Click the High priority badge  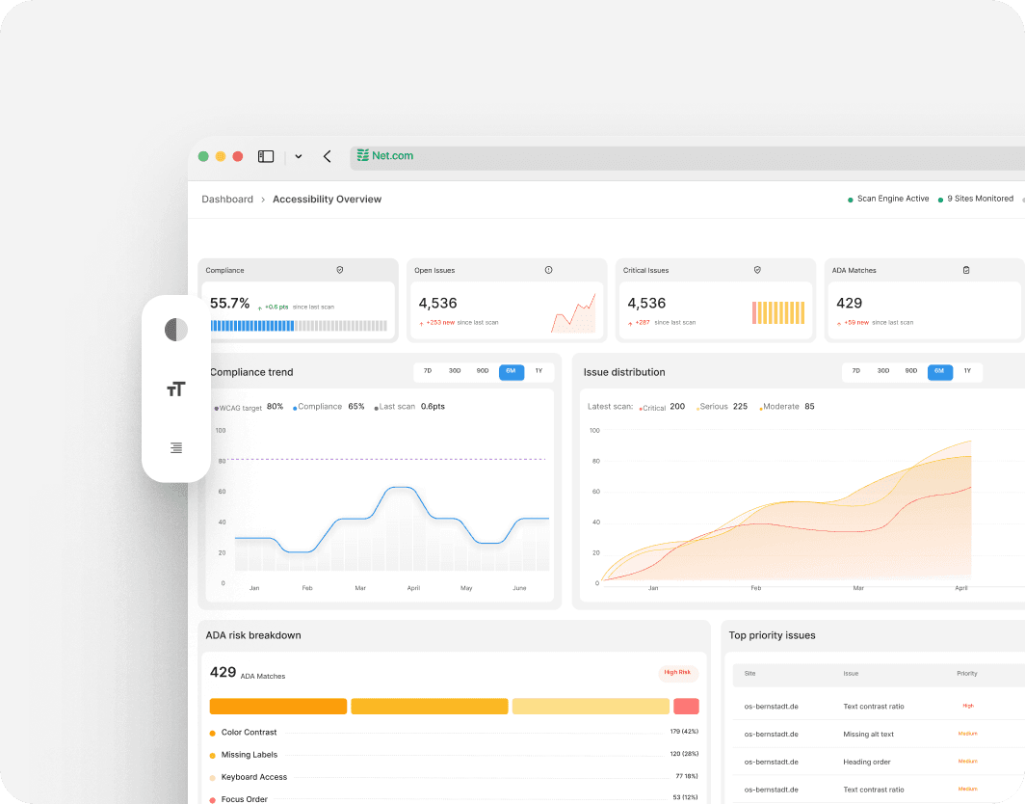[x=968, y=706]
